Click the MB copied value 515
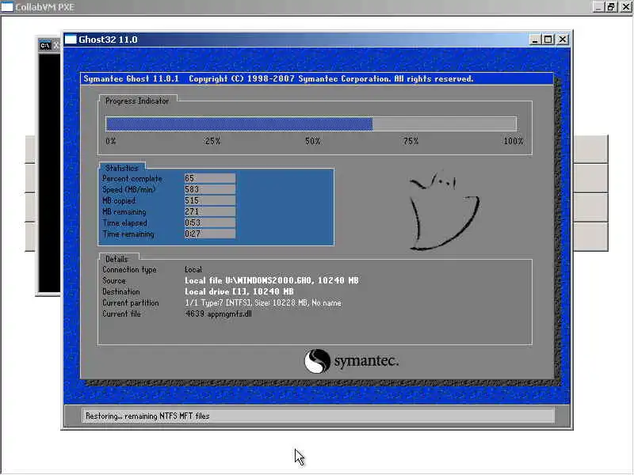Screen dimensions: 634x475 tap(210, 200)
